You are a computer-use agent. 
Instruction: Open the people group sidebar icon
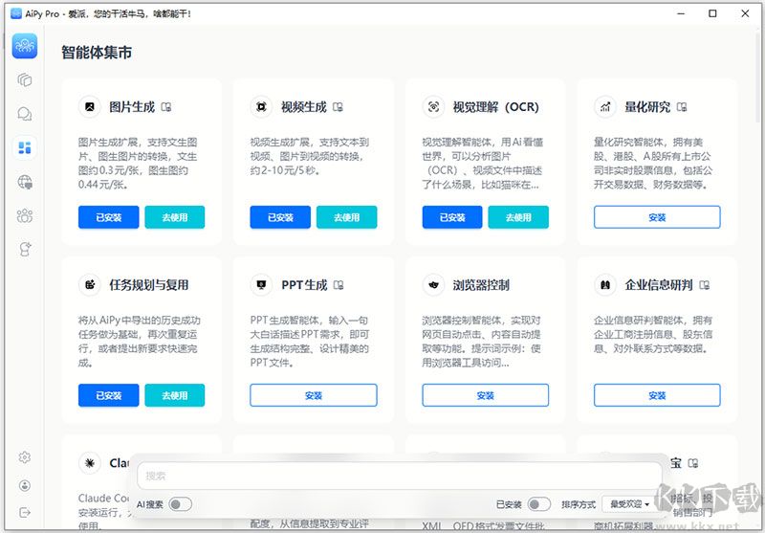coord(25,215)
